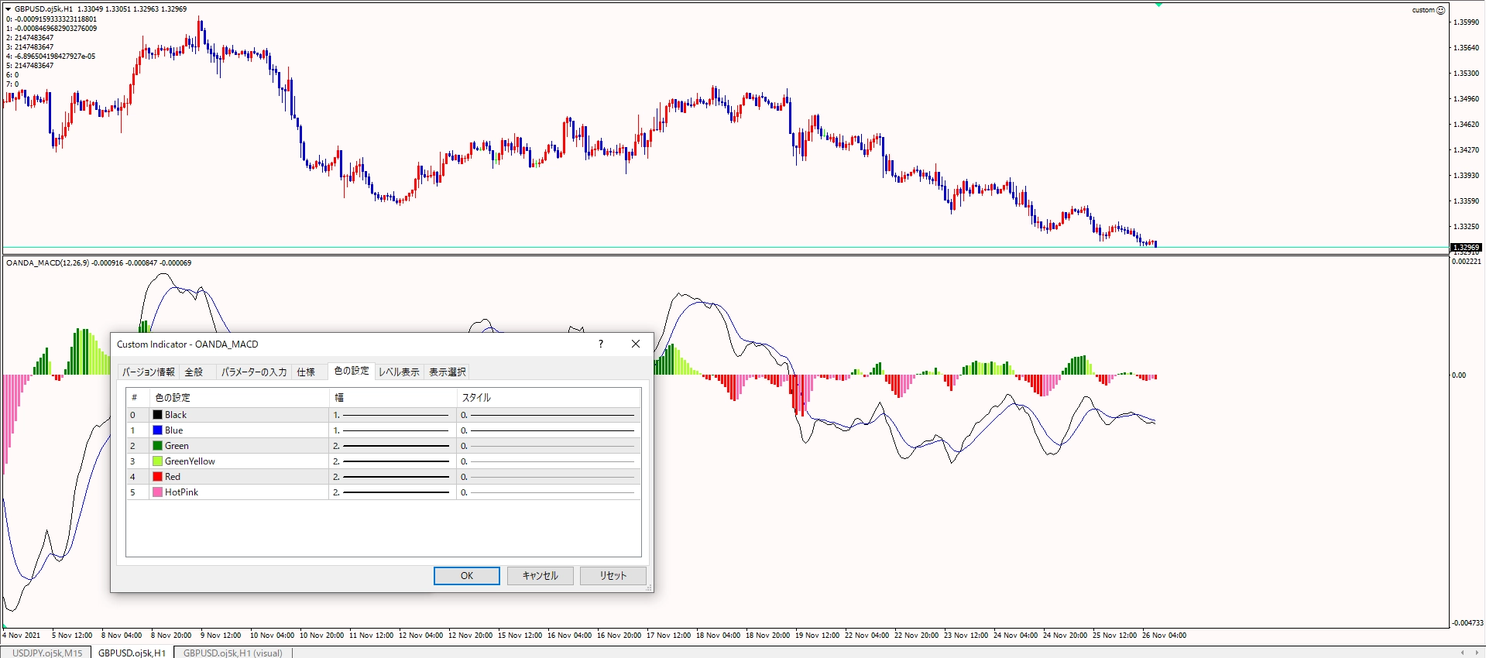The image size is (1486, 658).
Task: Open width dropdown for the Red row
Action: coord(392,477)
